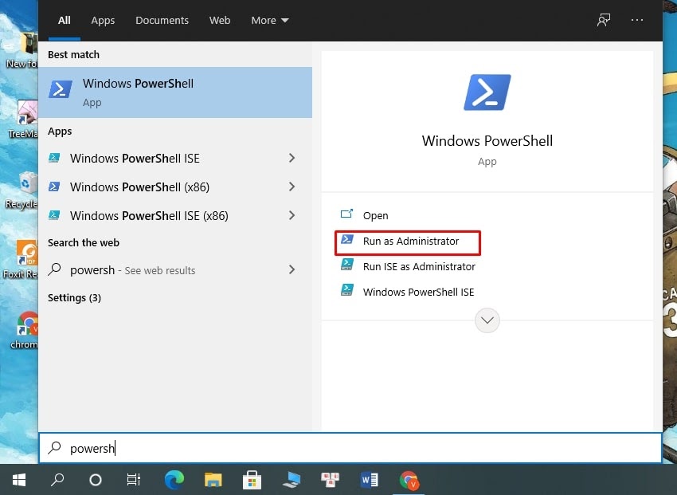Viewport: 677px width, 495px height.
Task: Open Windows PowerShell ISE from preview actions
Action: pyautogui.click(x=418, y=292)
